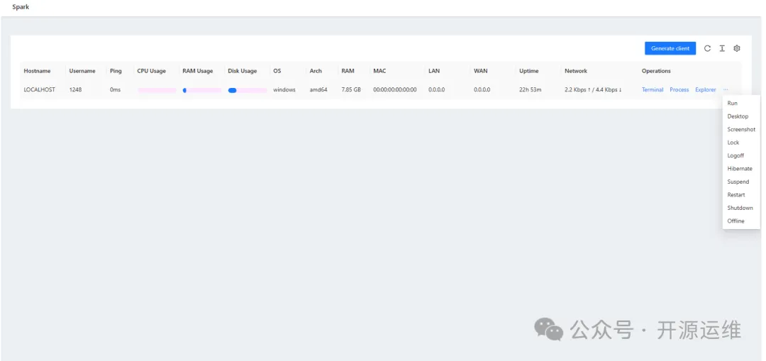Click the RAM Usage progress bar
Image resolution: width=766 pixels, height=361 pixels.
pos(201,91)
